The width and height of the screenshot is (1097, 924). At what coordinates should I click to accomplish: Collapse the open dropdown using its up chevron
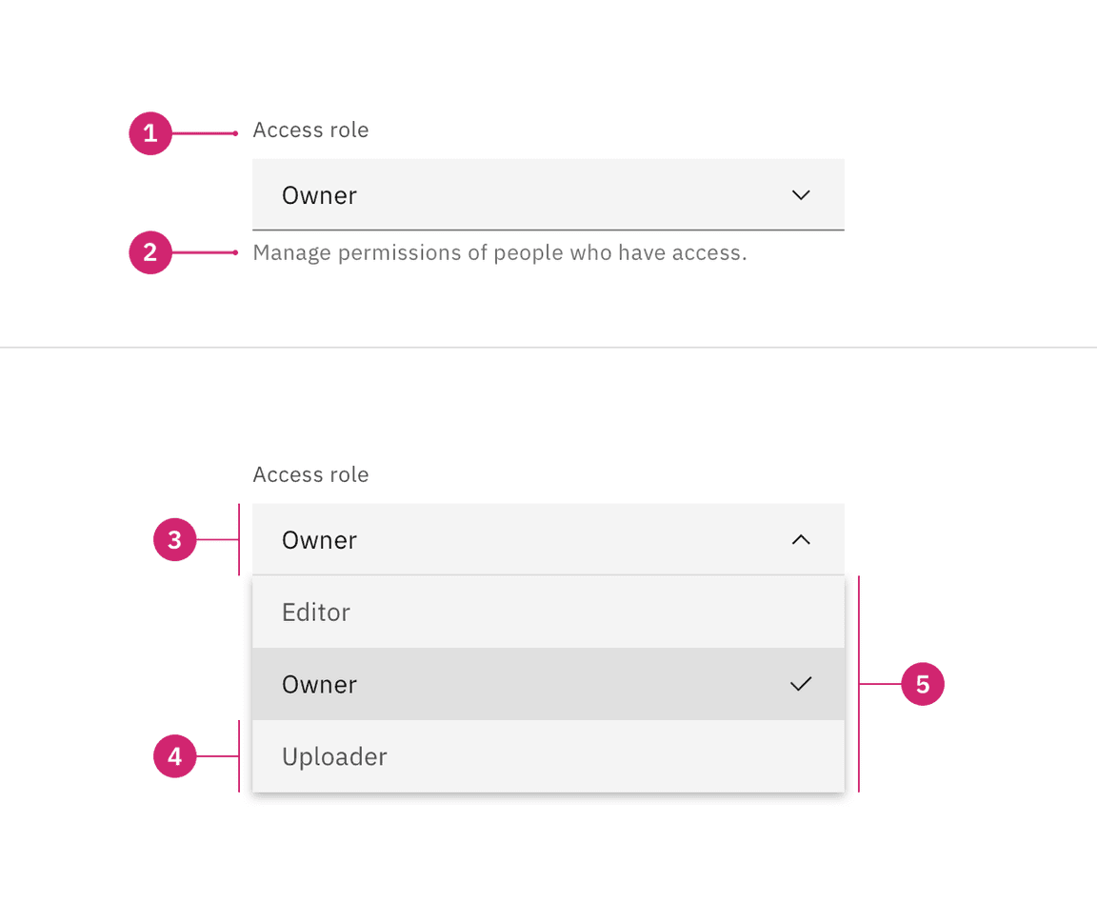click(801, 540)
